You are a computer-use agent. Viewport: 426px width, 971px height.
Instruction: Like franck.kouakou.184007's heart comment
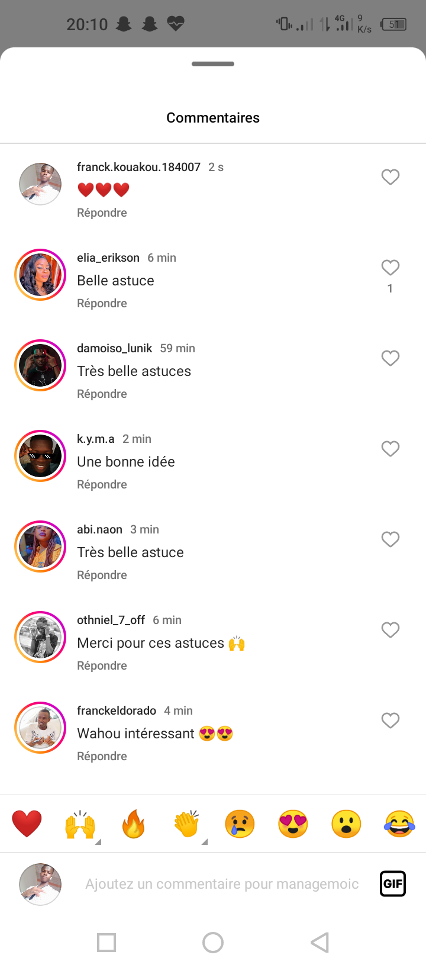tap(390, 177)
